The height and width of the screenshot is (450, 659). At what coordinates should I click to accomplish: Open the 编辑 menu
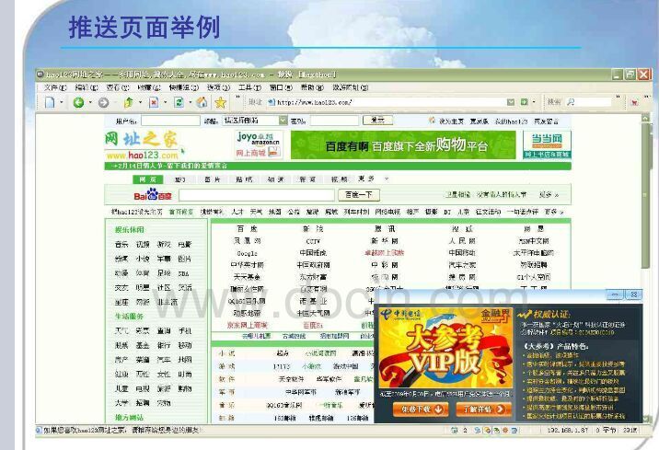(x=87, y=87)
